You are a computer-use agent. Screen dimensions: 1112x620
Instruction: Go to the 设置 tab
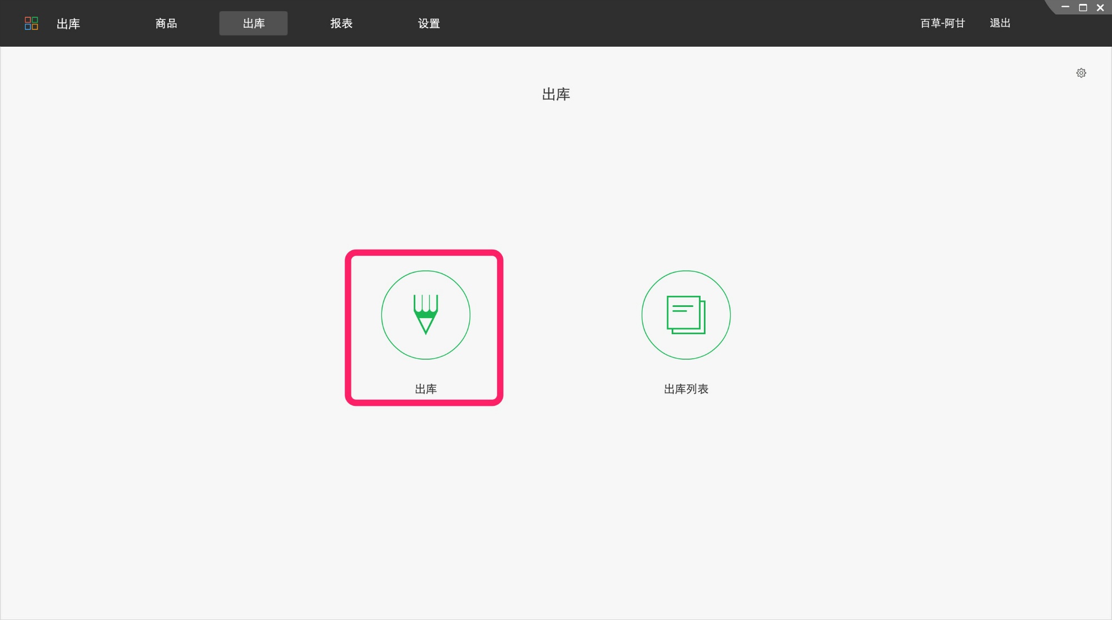(x=429, y=23)
